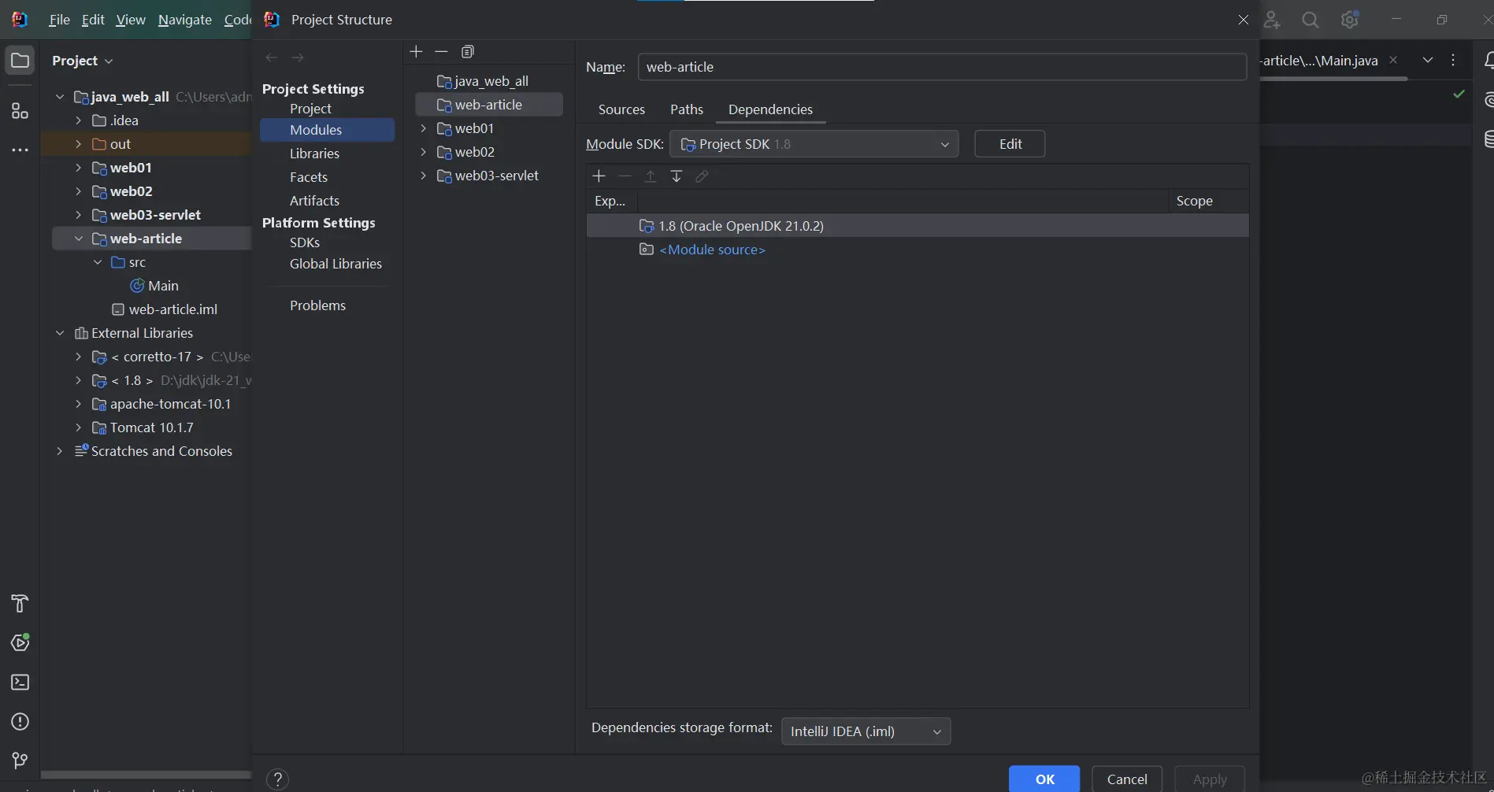Select the Dependencies tab

tap(770, 109)
